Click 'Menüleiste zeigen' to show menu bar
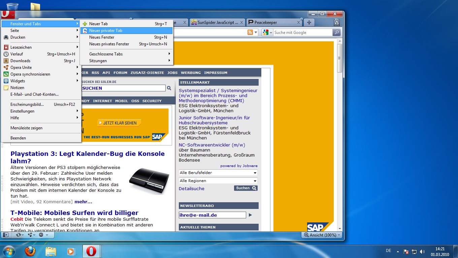This screenshot has width=458, height=258. (x=26, y=128)
